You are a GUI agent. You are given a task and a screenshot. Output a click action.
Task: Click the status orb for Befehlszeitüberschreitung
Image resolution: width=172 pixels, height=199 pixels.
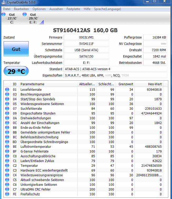tap(7, 137)
